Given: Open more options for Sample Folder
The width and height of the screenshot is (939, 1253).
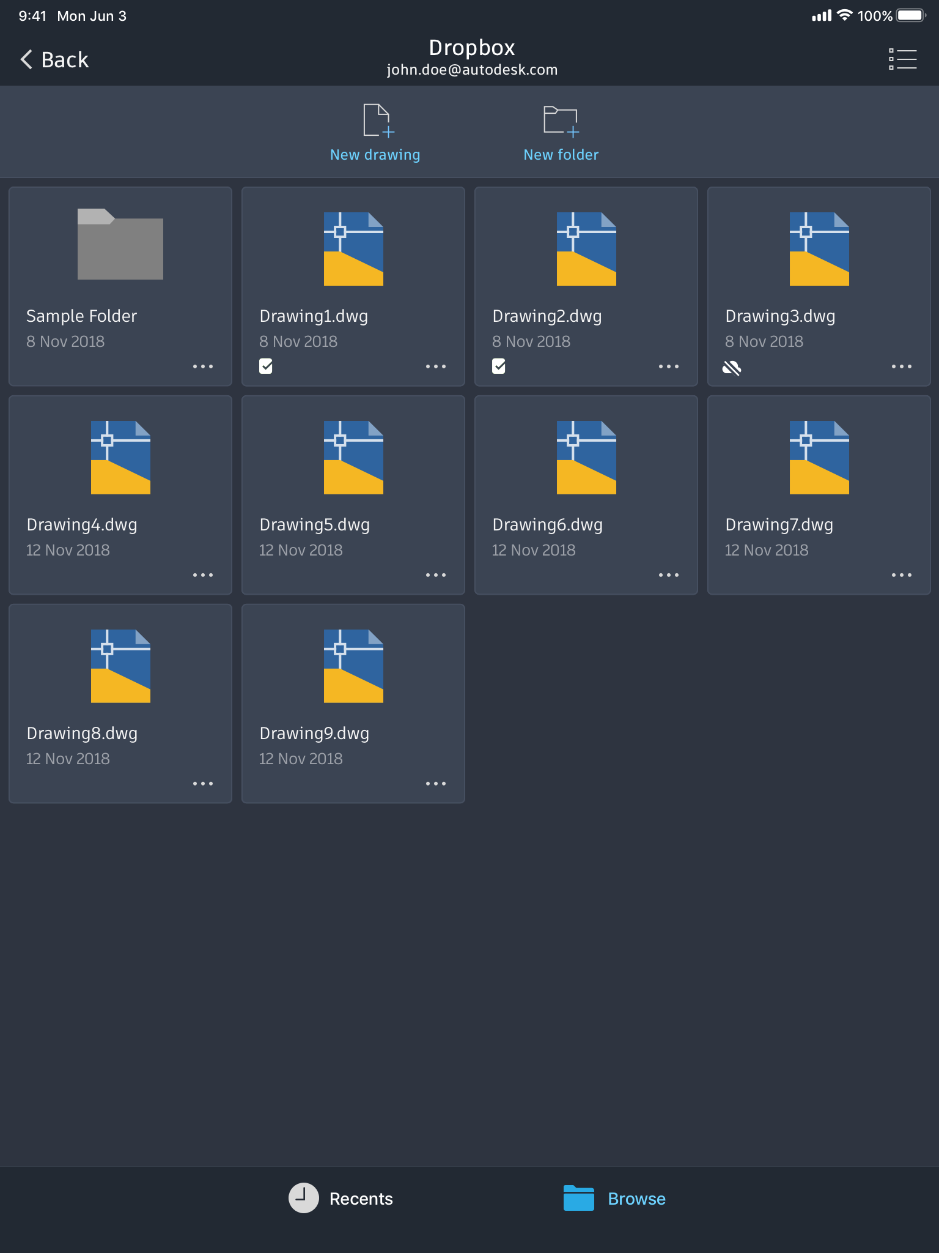Looking at the screenshot, I should 203,366.
